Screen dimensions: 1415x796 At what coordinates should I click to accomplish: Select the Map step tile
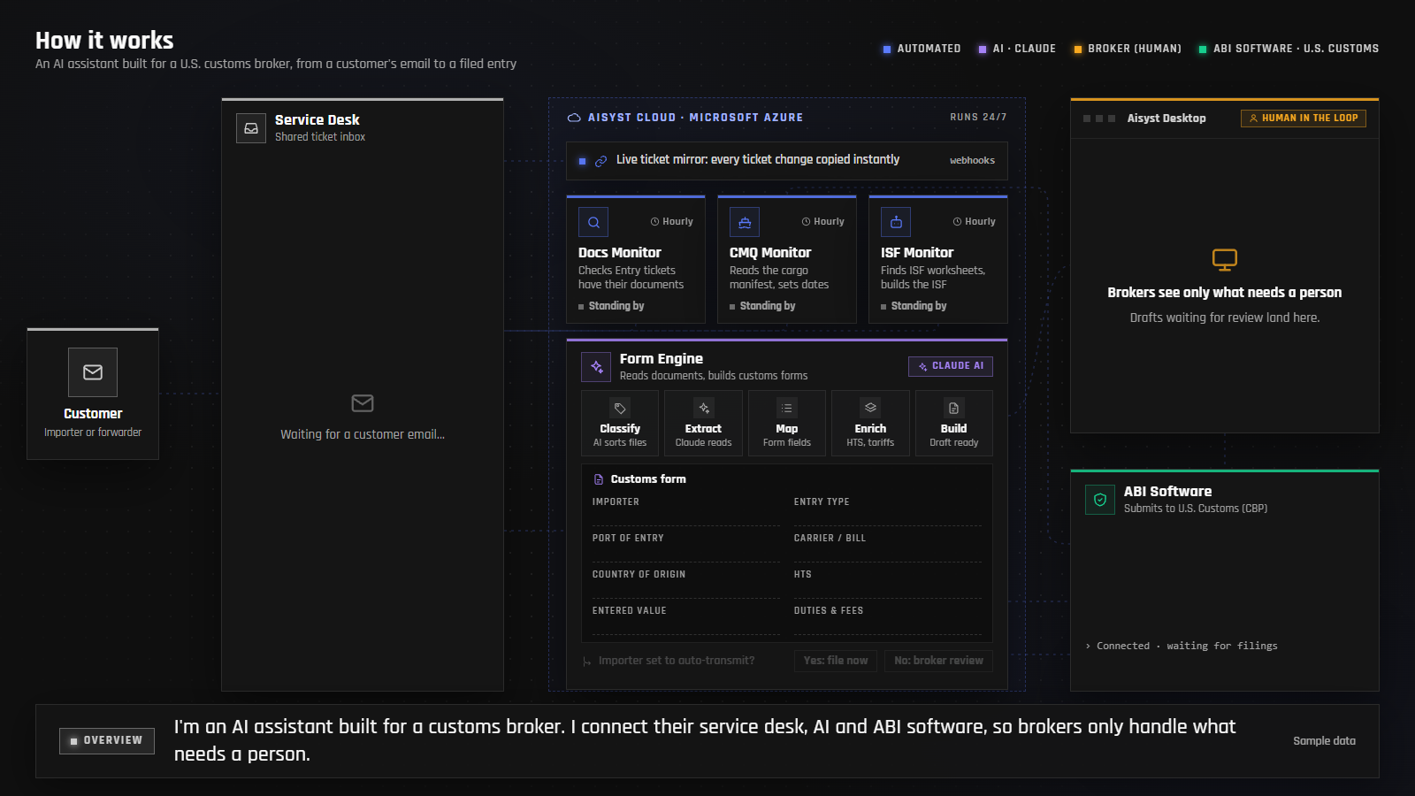coord(787,423)
